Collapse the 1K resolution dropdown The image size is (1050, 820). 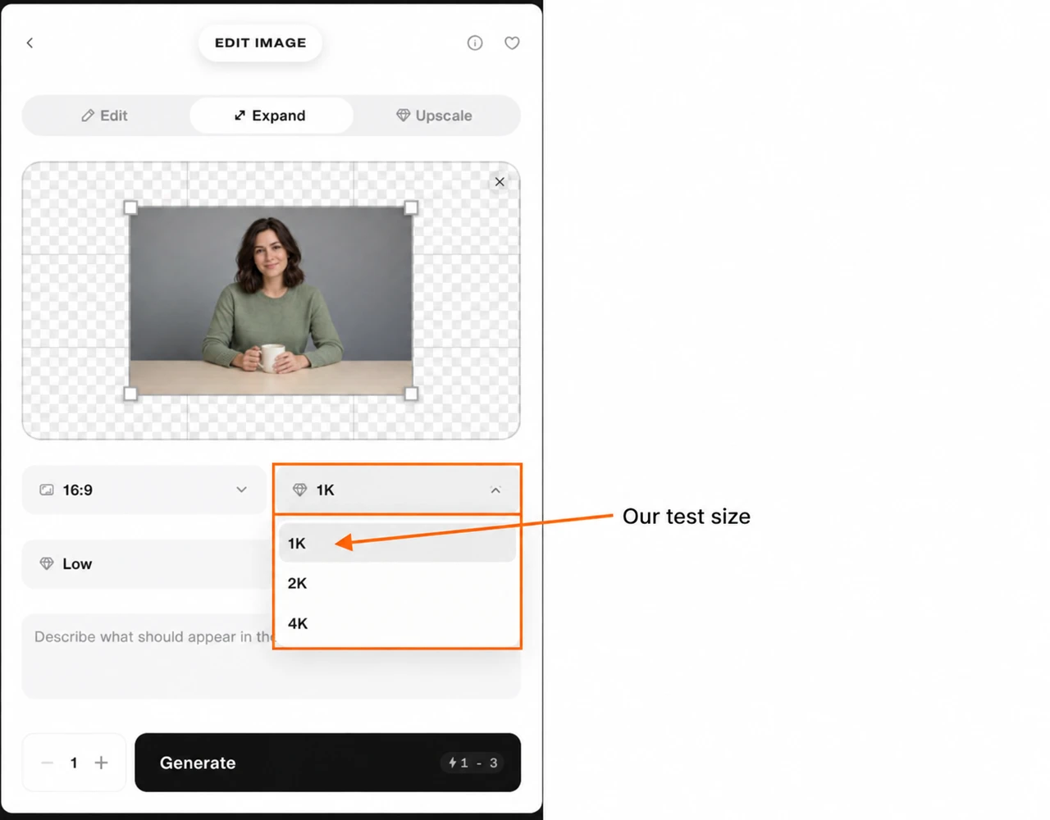click(x=397, y=490)
